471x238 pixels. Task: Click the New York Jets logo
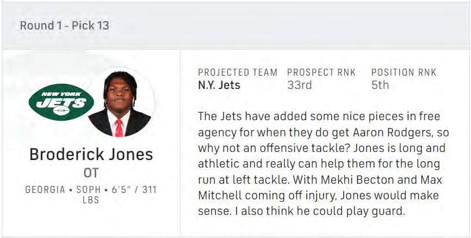[x=61, y=103]
